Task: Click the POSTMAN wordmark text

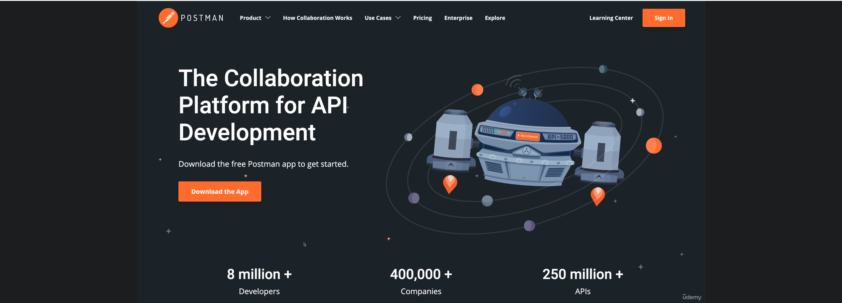Action: [x=202, y=18]
